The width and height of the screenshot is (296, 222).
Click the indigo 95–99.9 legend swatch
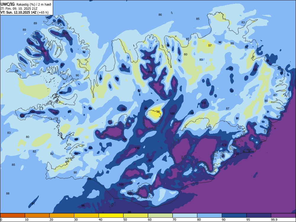pyautogui.click(x=259, y=215)
